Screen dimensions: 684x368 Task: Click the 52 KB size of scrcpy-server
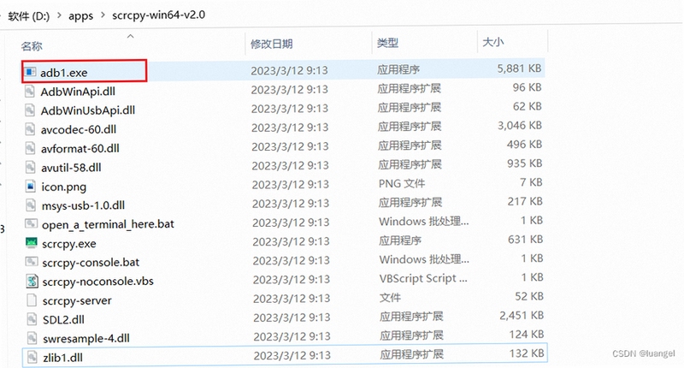point(529,296)
